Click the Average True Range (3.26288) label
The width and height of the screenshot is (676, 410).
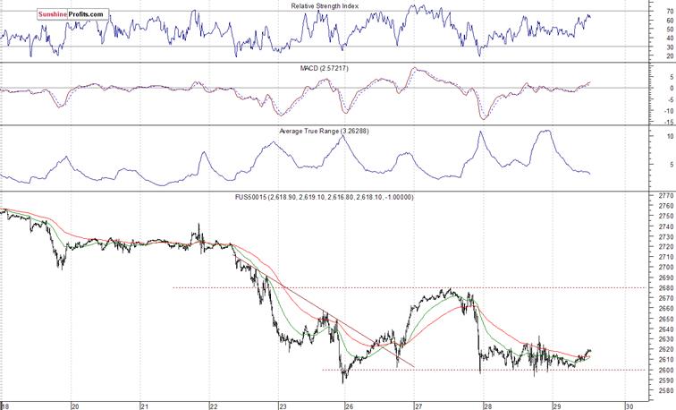pyautogui.click(x=324, y=131)
